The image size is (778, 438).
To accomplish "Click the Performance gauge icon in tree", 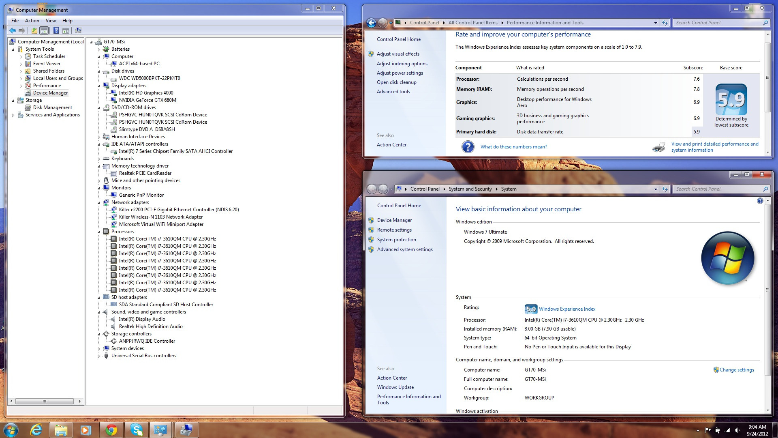I will click(28, 86).
